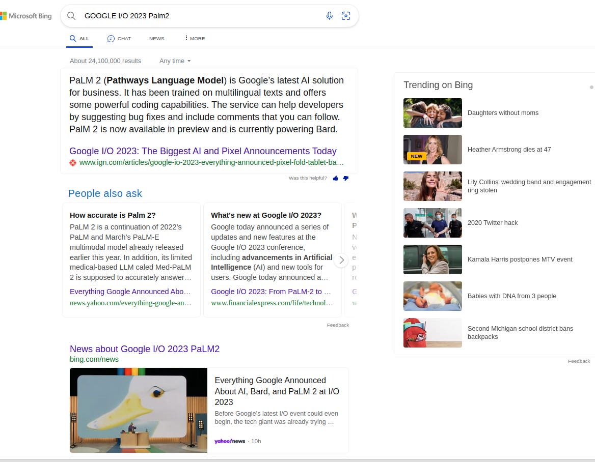
Task: Open 'Google I/O 2023: The Biggest AI' link
Action: [x=203, y=151]
